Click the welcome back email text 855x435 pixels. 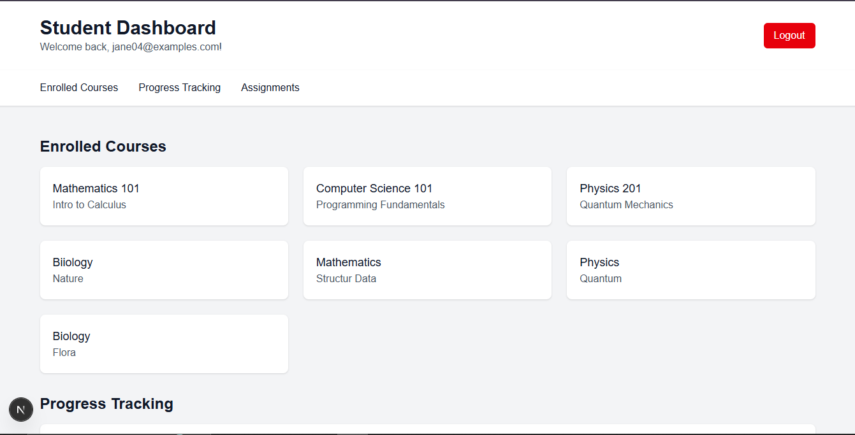pos(131,47)
